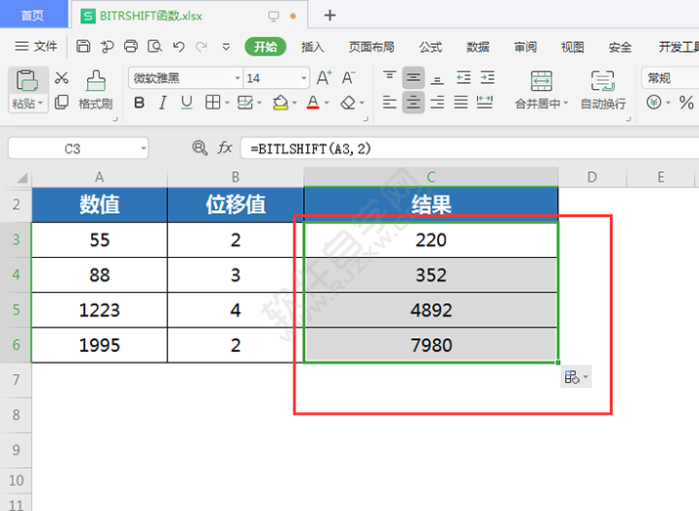Open the number format 常规 dropdown
Image resolution: width=699 pixels, height=511 pixels.
coord(670,78)
